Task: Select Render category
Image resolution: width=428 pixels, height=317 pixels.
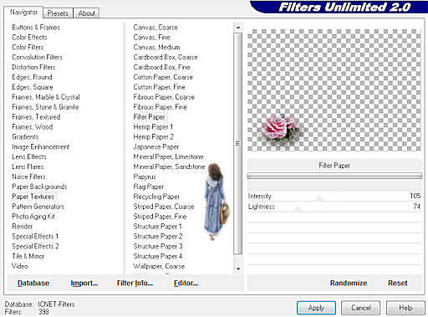Action: (23, 227)
